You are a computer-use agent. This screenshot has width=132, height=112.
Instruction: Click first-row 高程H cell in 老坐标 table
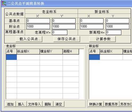tap(71, 57)
